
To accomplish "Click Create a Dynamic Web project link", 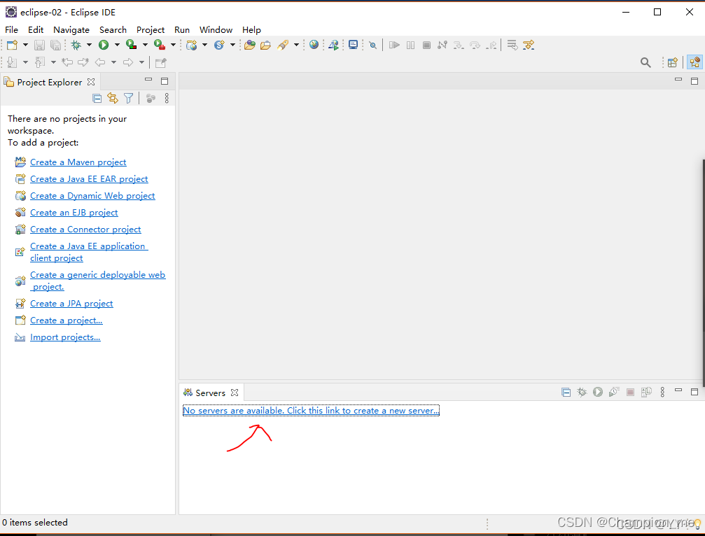I will (92, 196).
